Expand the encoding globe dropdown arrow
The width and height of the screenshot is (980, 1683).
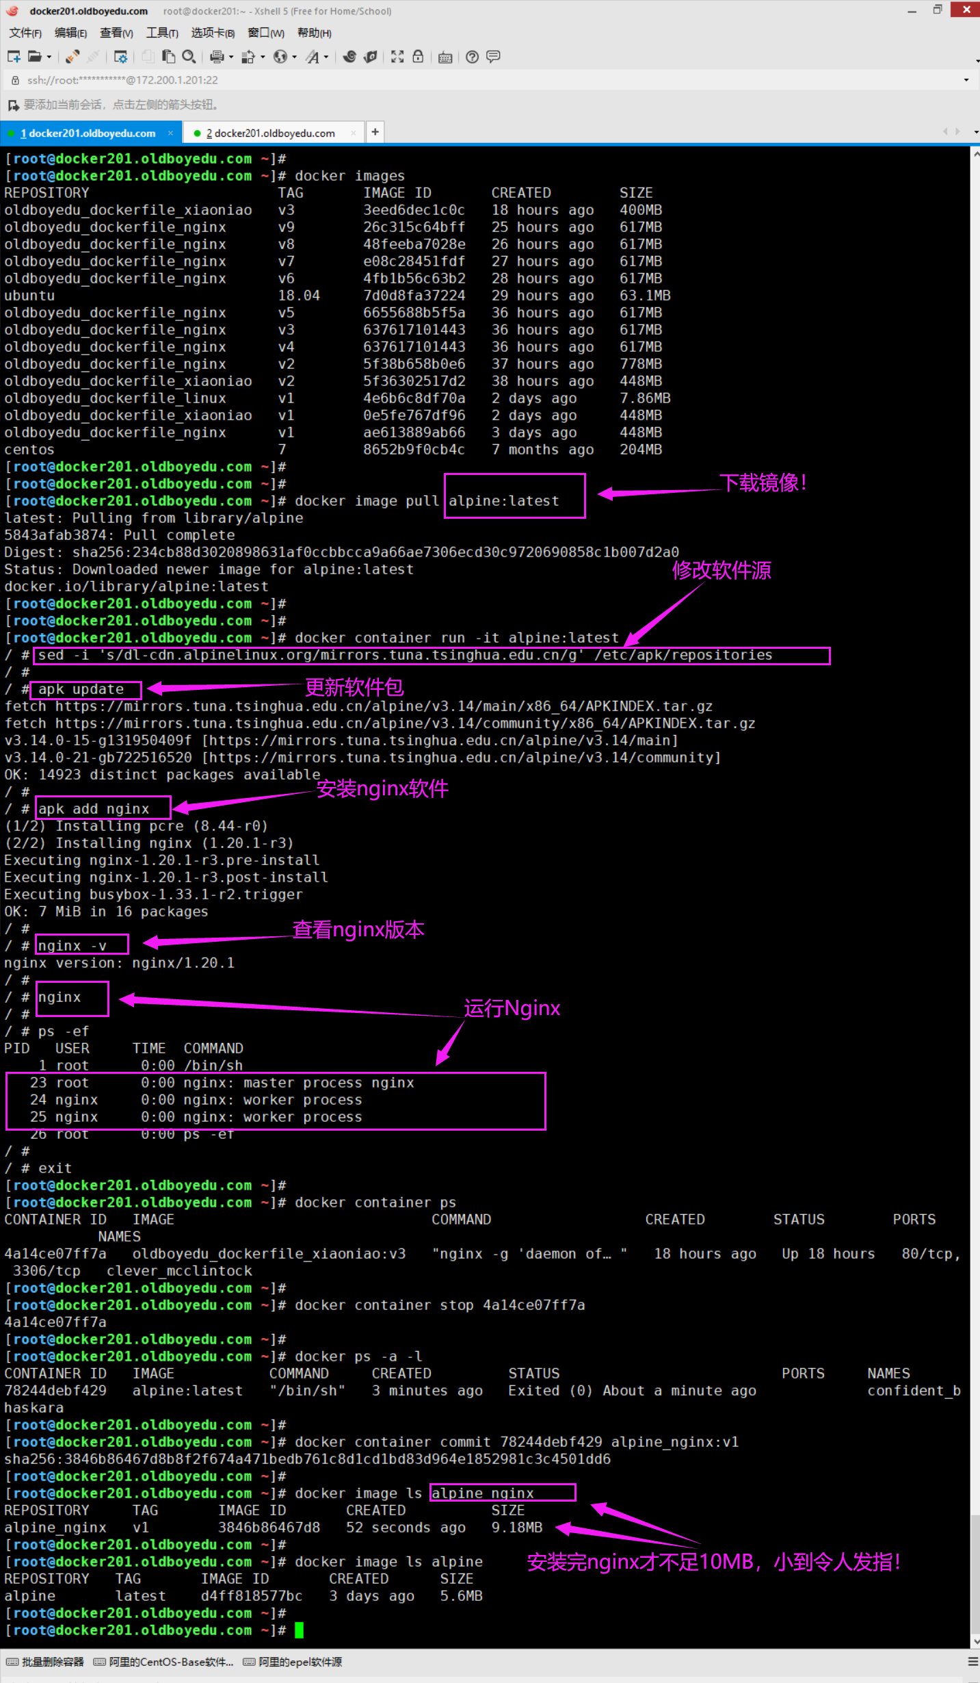pyautogui.click(x=295, y=57)
